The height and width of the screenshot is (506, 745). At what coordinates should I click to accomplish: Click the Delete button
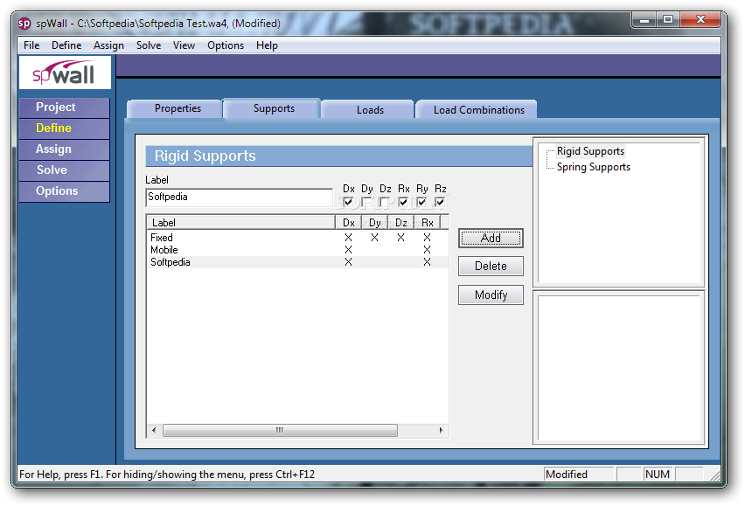[491, 266]
